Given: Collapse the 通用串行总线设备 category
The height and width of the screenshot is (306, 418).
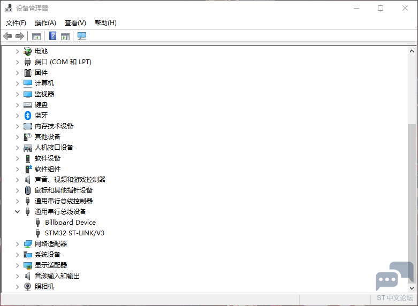Looking at the screenshot, I should (x=17, y=212).
